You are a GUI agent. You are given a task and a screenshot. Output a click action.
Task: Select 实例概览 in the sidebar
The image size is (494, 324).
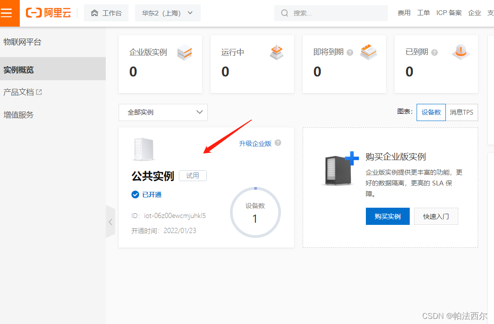pos(53,69)
